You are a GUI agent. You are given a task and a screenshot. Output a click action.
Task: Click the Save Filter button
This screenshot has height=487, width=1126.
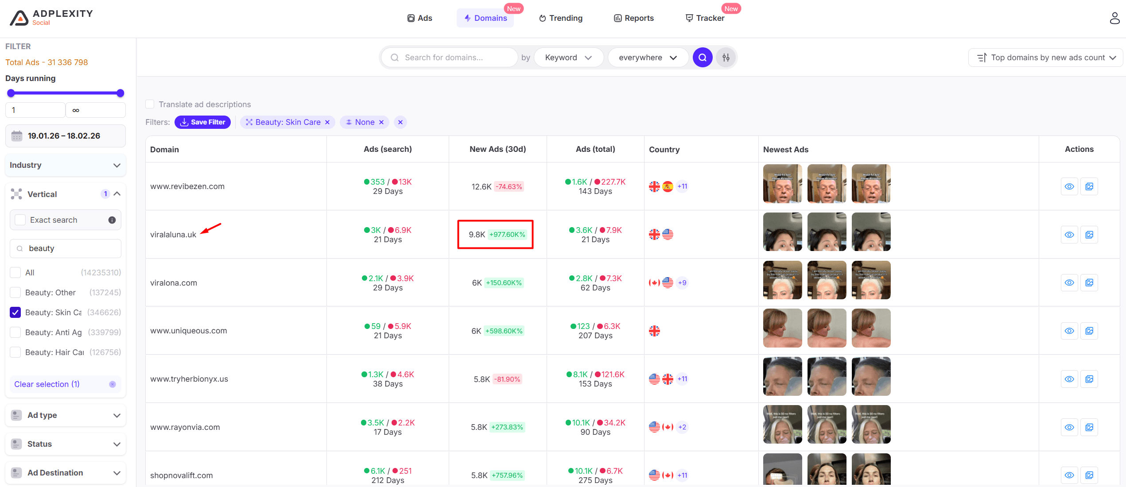click(202, 122)
